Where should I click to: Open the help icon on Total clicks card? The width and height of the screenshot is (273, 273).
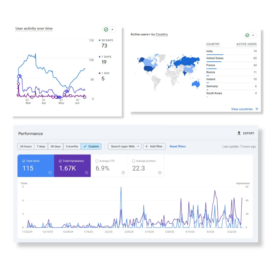coord(50,173)
